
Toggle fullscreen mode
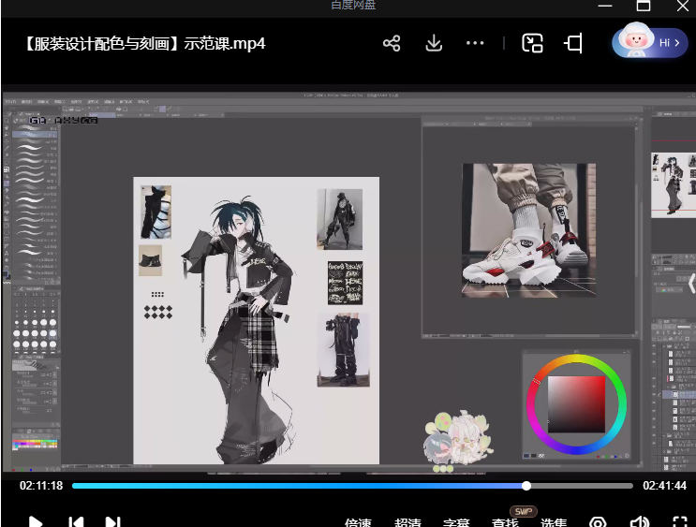[680, 522]
